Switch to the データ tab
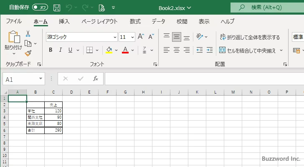The image size is (304, 167). pos(158,21)
